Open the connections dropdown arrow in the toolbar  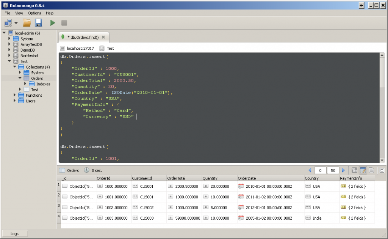click(16, 23)
